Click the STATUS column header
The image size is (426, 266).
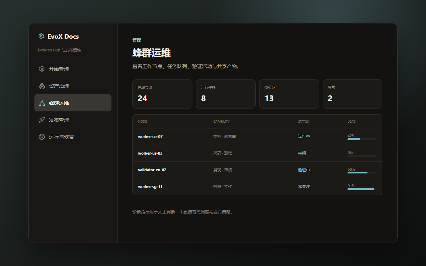304,122
